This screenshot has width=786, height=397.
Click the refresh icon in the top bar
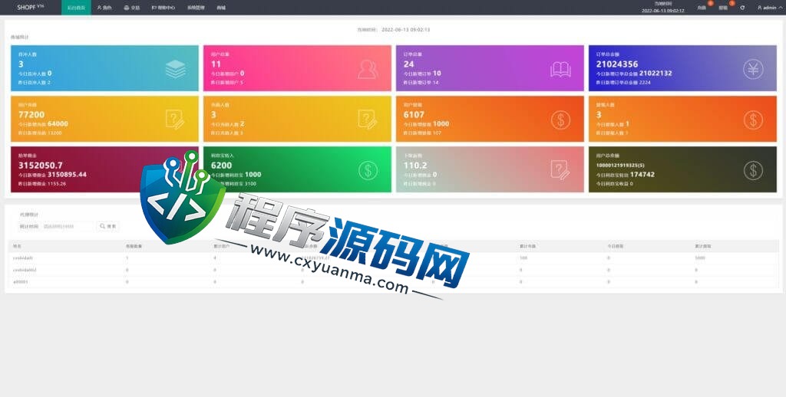[742, 8]
